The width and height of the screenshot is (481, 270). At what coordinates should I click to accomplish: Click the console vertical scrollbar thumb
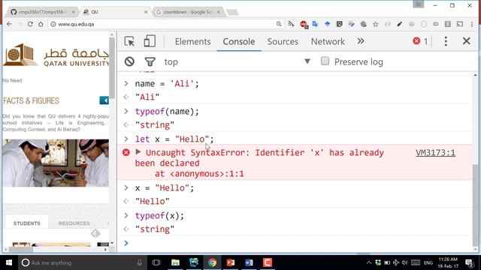point(475,205)
